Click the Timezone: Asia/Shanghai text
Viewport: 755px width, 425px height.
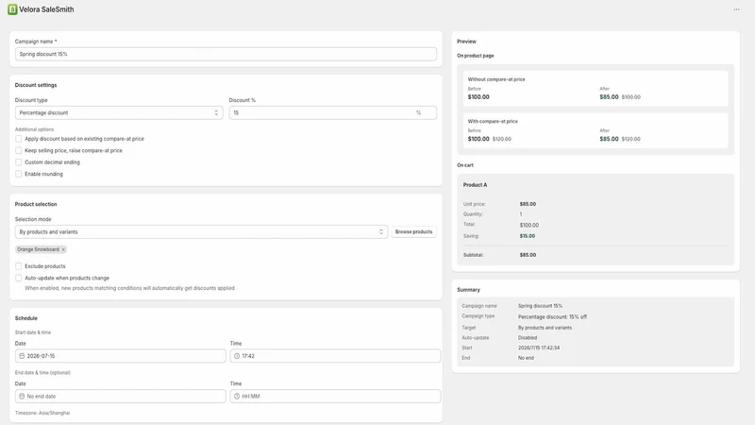coord(42,413)
